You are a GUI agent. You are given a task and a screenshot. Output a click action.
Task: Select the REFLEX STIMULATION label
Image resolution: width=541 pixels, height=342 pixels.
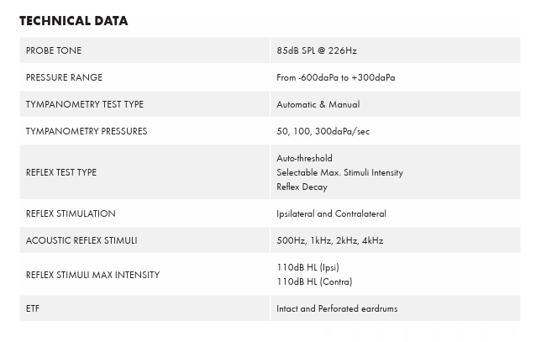[x=71, y=213]
